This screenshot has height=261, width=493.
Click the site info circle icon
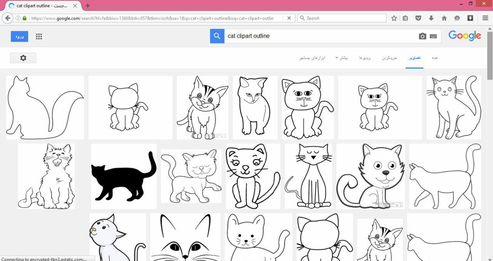[x=18, y=18]
